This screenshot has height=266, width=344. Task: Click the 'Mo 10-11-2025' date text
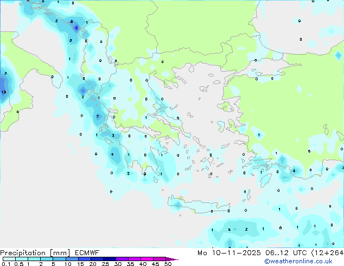[229, 253]
